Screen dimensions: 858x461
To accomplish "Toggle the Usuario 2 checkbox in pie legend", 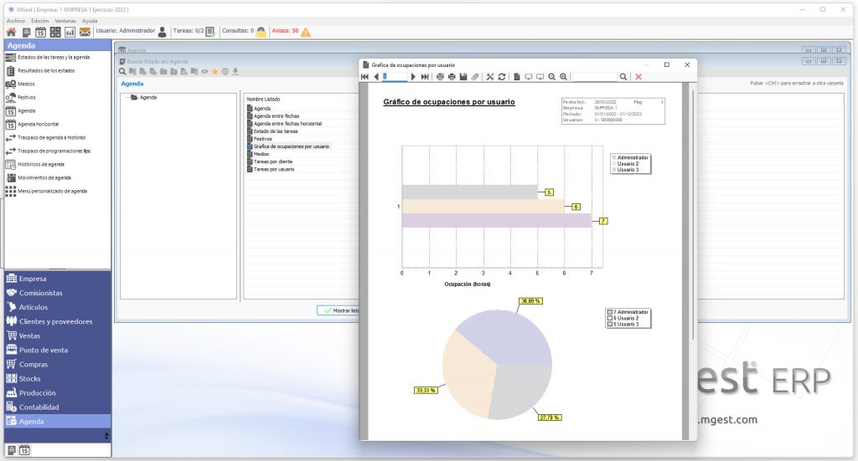I will tap(610, 318).
